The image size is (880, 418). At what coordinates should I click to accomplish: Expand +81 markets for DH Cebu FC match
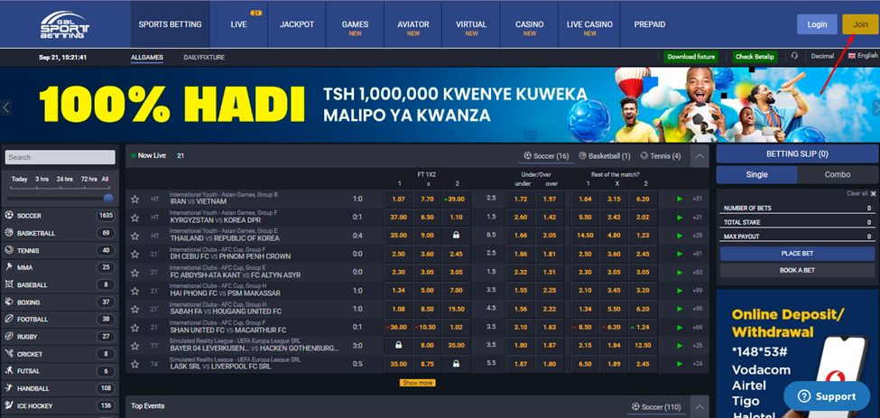click(x=697, y=255)
